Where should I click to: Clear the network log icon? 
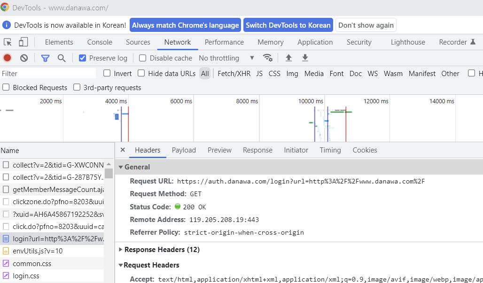tap(24, 58)
